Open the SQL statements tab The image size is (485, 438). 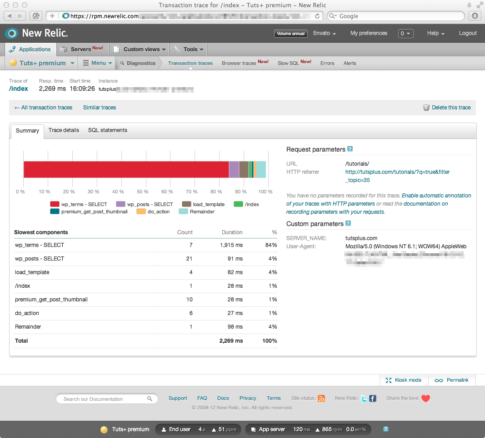click(x=108, y=130)
